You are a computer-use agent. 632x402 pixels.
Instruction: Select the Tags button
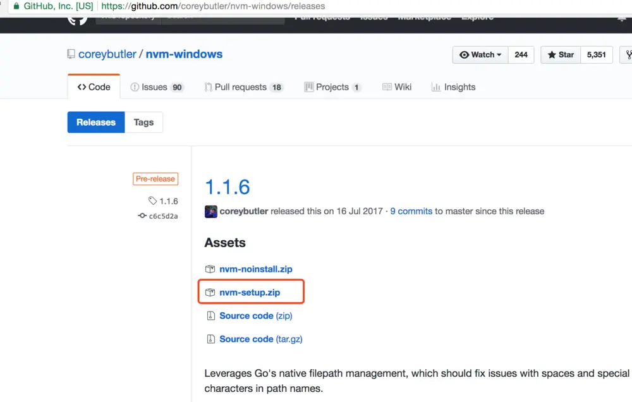click(x=143, y=122)
